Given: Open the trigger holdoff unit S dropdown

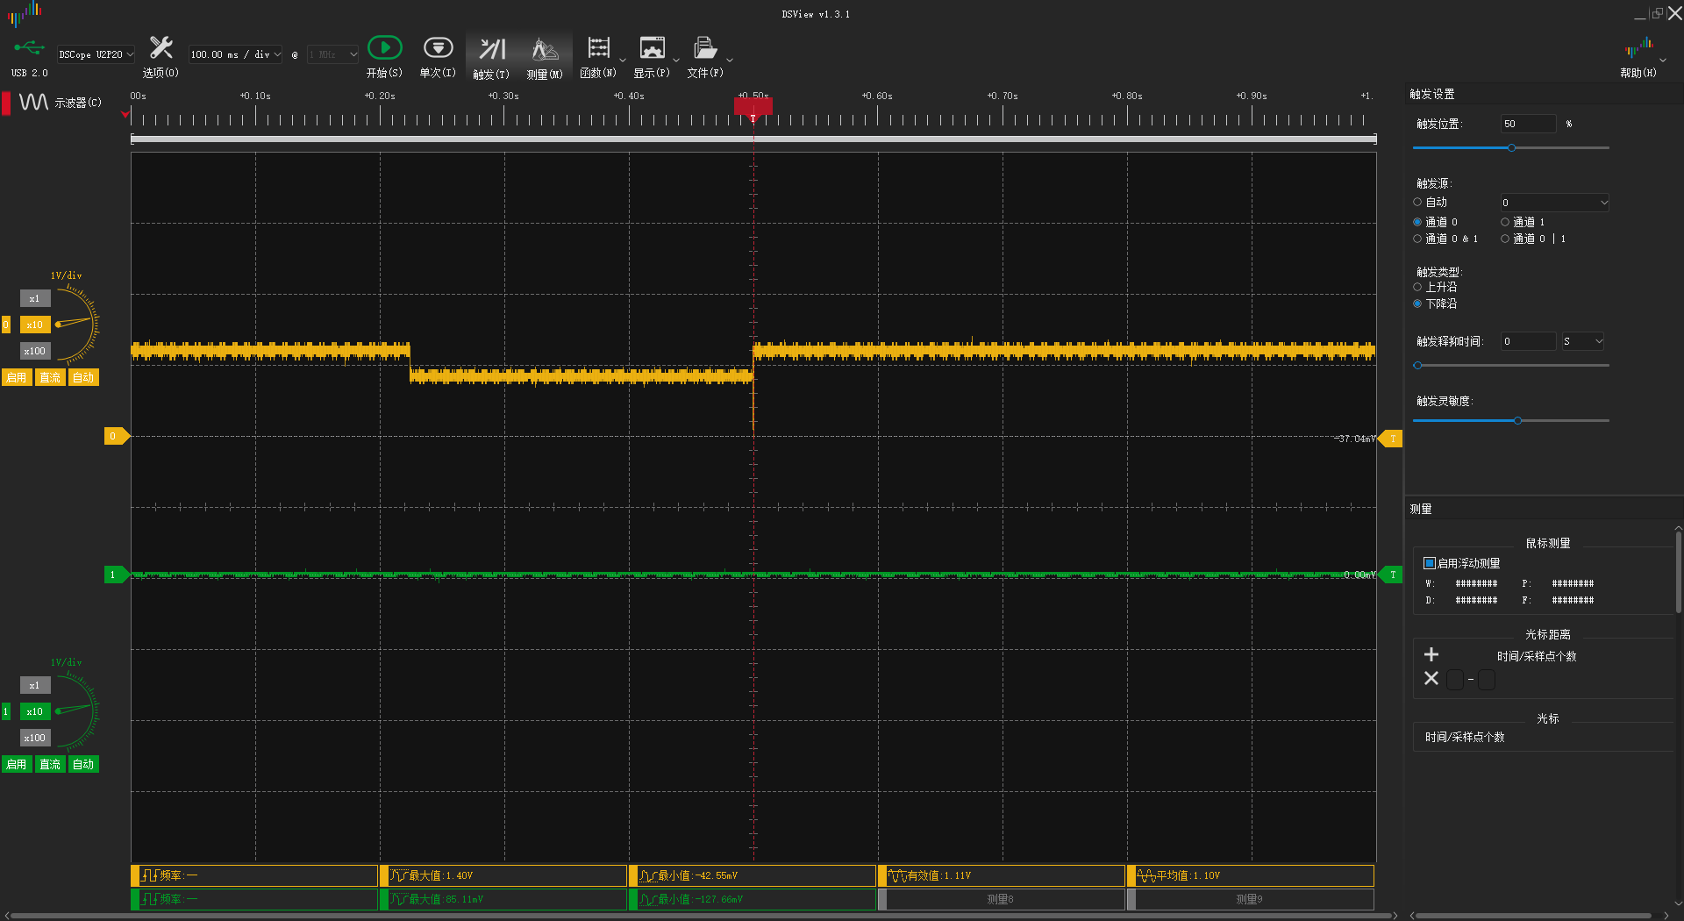Looking at the screenshot, I should (x=1582, y=341).
